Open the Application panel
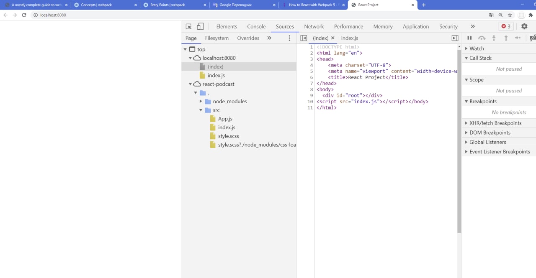 pos(416,26)
